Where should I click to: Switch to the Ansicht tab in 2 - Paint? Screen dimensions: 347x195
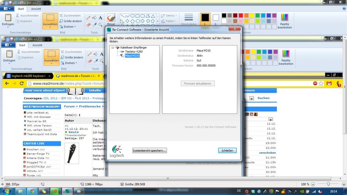36,9
